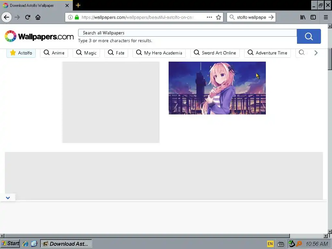Click horizontal scrollbar left arrow
The height and width of the screenshot is (249, 332).
[x=2, y=236]
